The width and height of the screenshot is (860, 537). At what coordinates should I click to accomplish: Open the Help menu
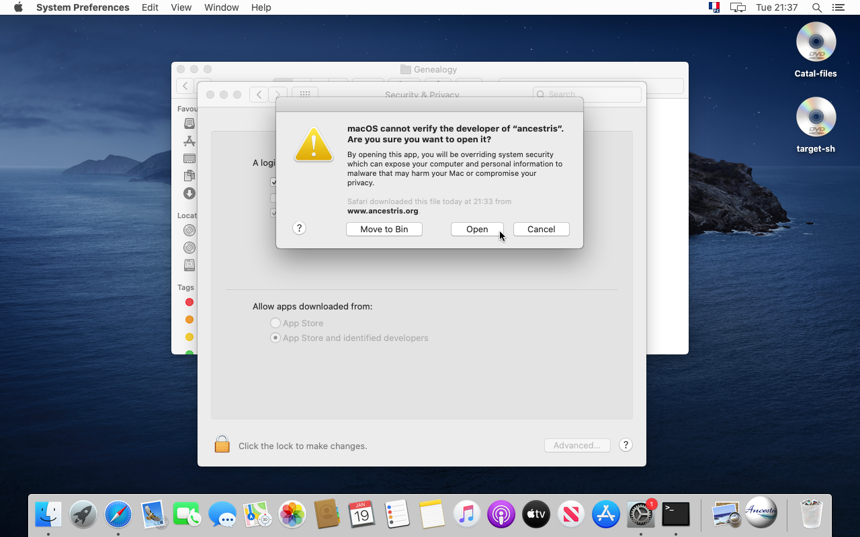coord(261,7)
